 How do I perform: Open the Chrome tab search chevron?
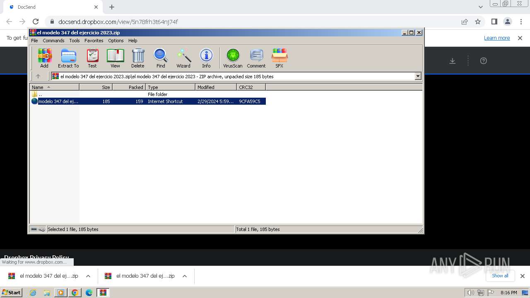(480, 7)
